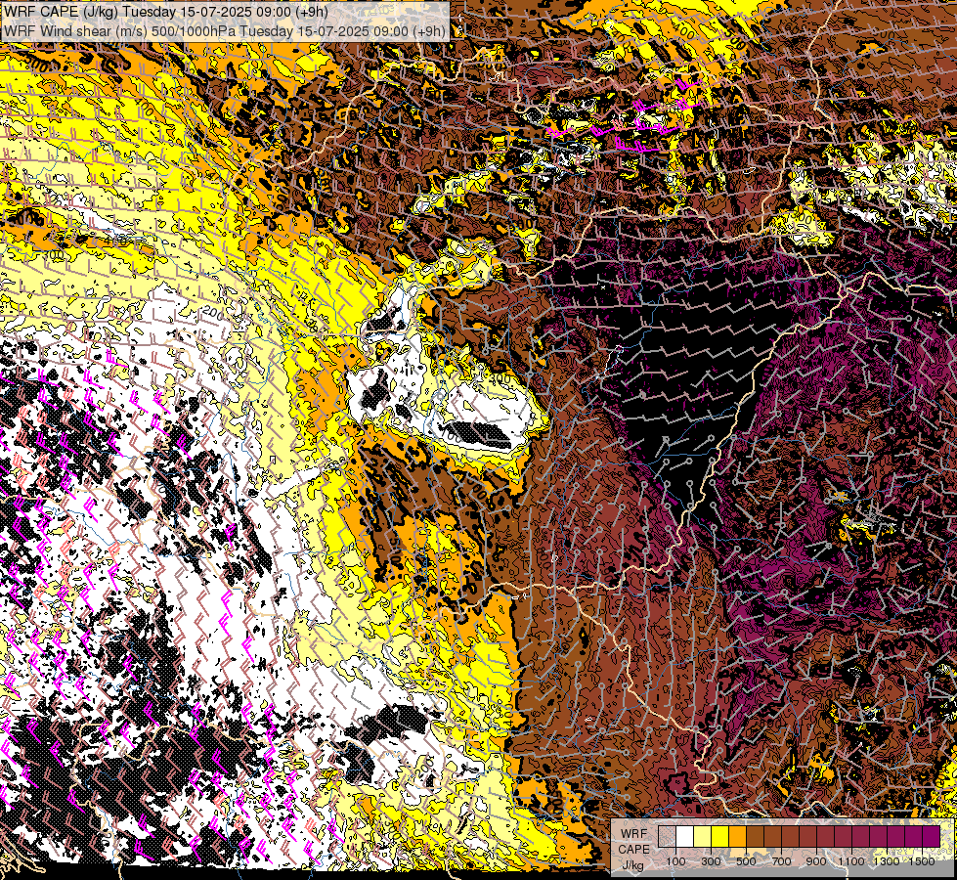This screenshot has height=880, width=957.
Task: Click the 500 legend value
Action: (x=746, y=861)
